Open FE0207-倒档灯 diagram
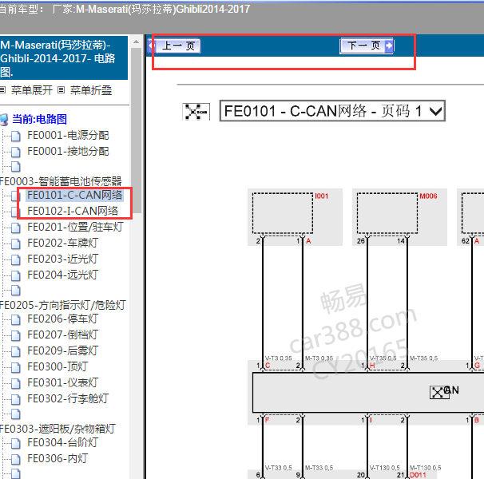 62,335
